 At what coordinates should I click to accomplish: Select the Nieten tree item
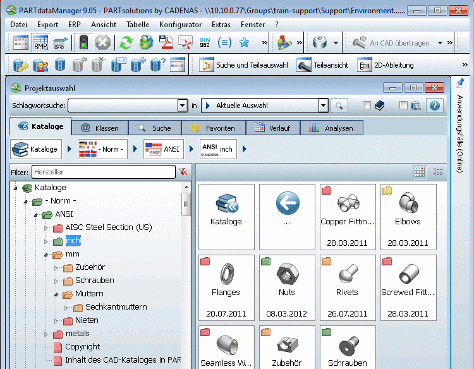click(87, 320)
